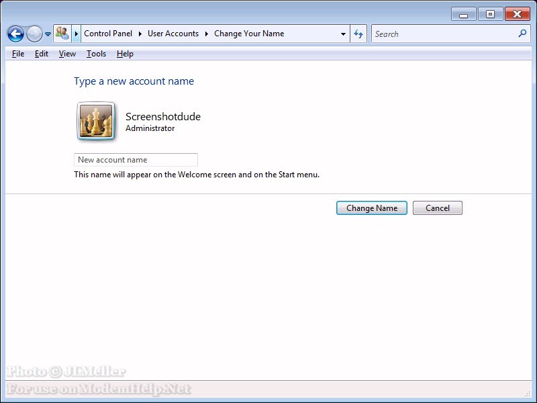537x403 pixels.
Task: Refresh the page with the refresh icon
Action: pos(358,34)
